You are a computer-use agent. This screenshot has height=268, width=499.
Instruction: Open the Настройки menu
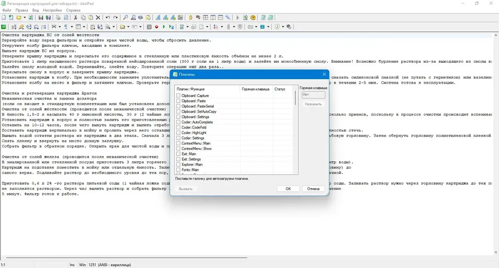coord(52,10)
